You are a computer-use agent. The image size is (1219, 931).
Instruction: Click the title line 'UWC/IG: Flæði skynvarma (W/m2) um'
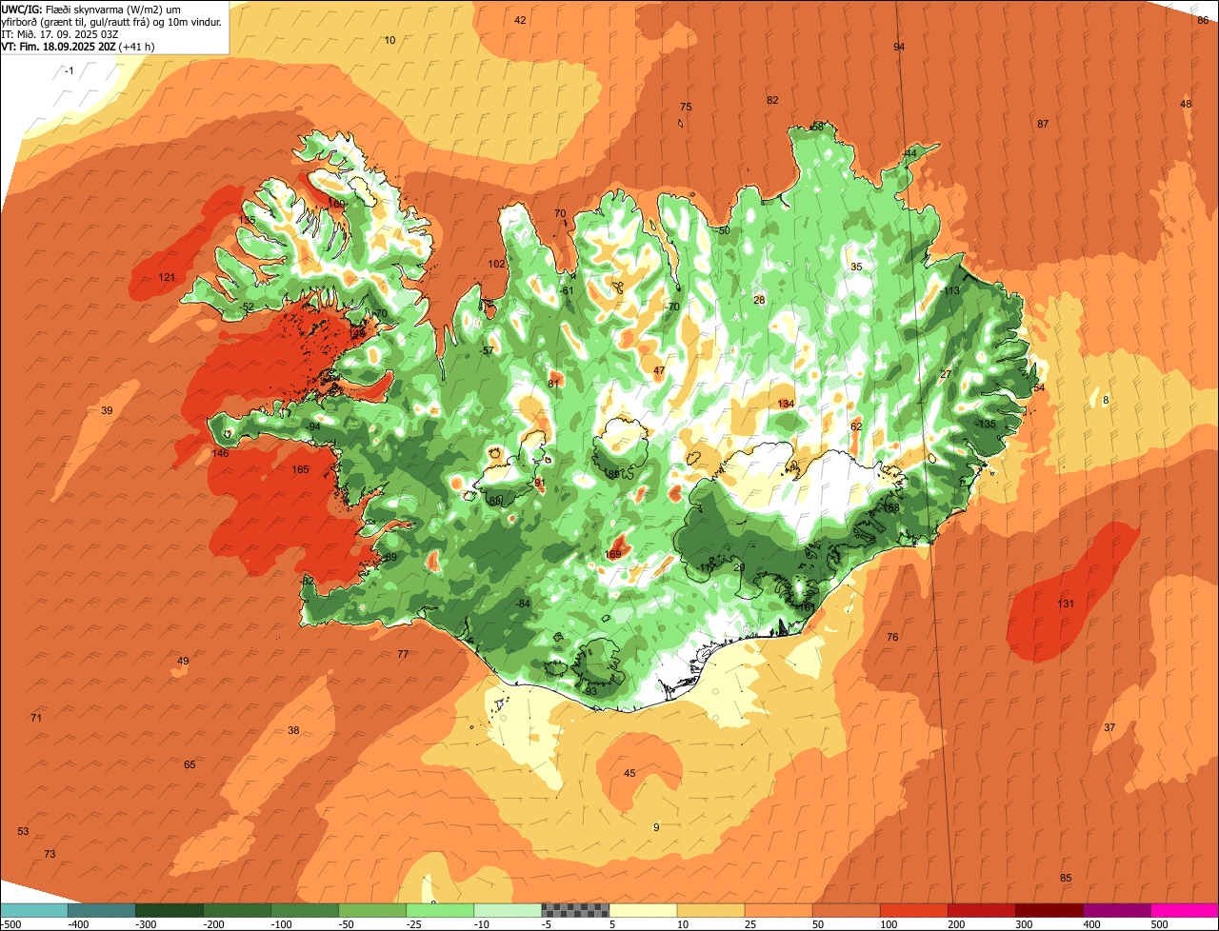click(x=91, y=9)
